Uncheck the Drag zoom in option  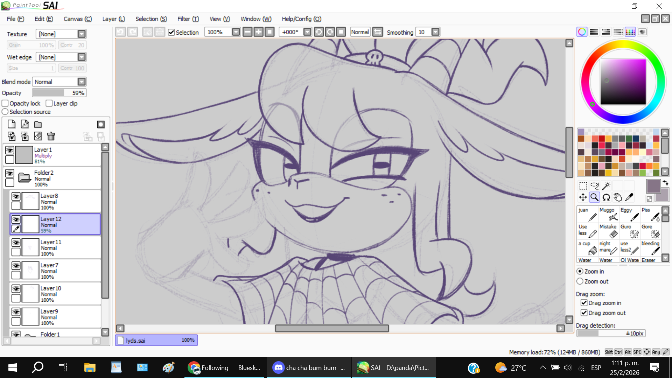(584, 303)
